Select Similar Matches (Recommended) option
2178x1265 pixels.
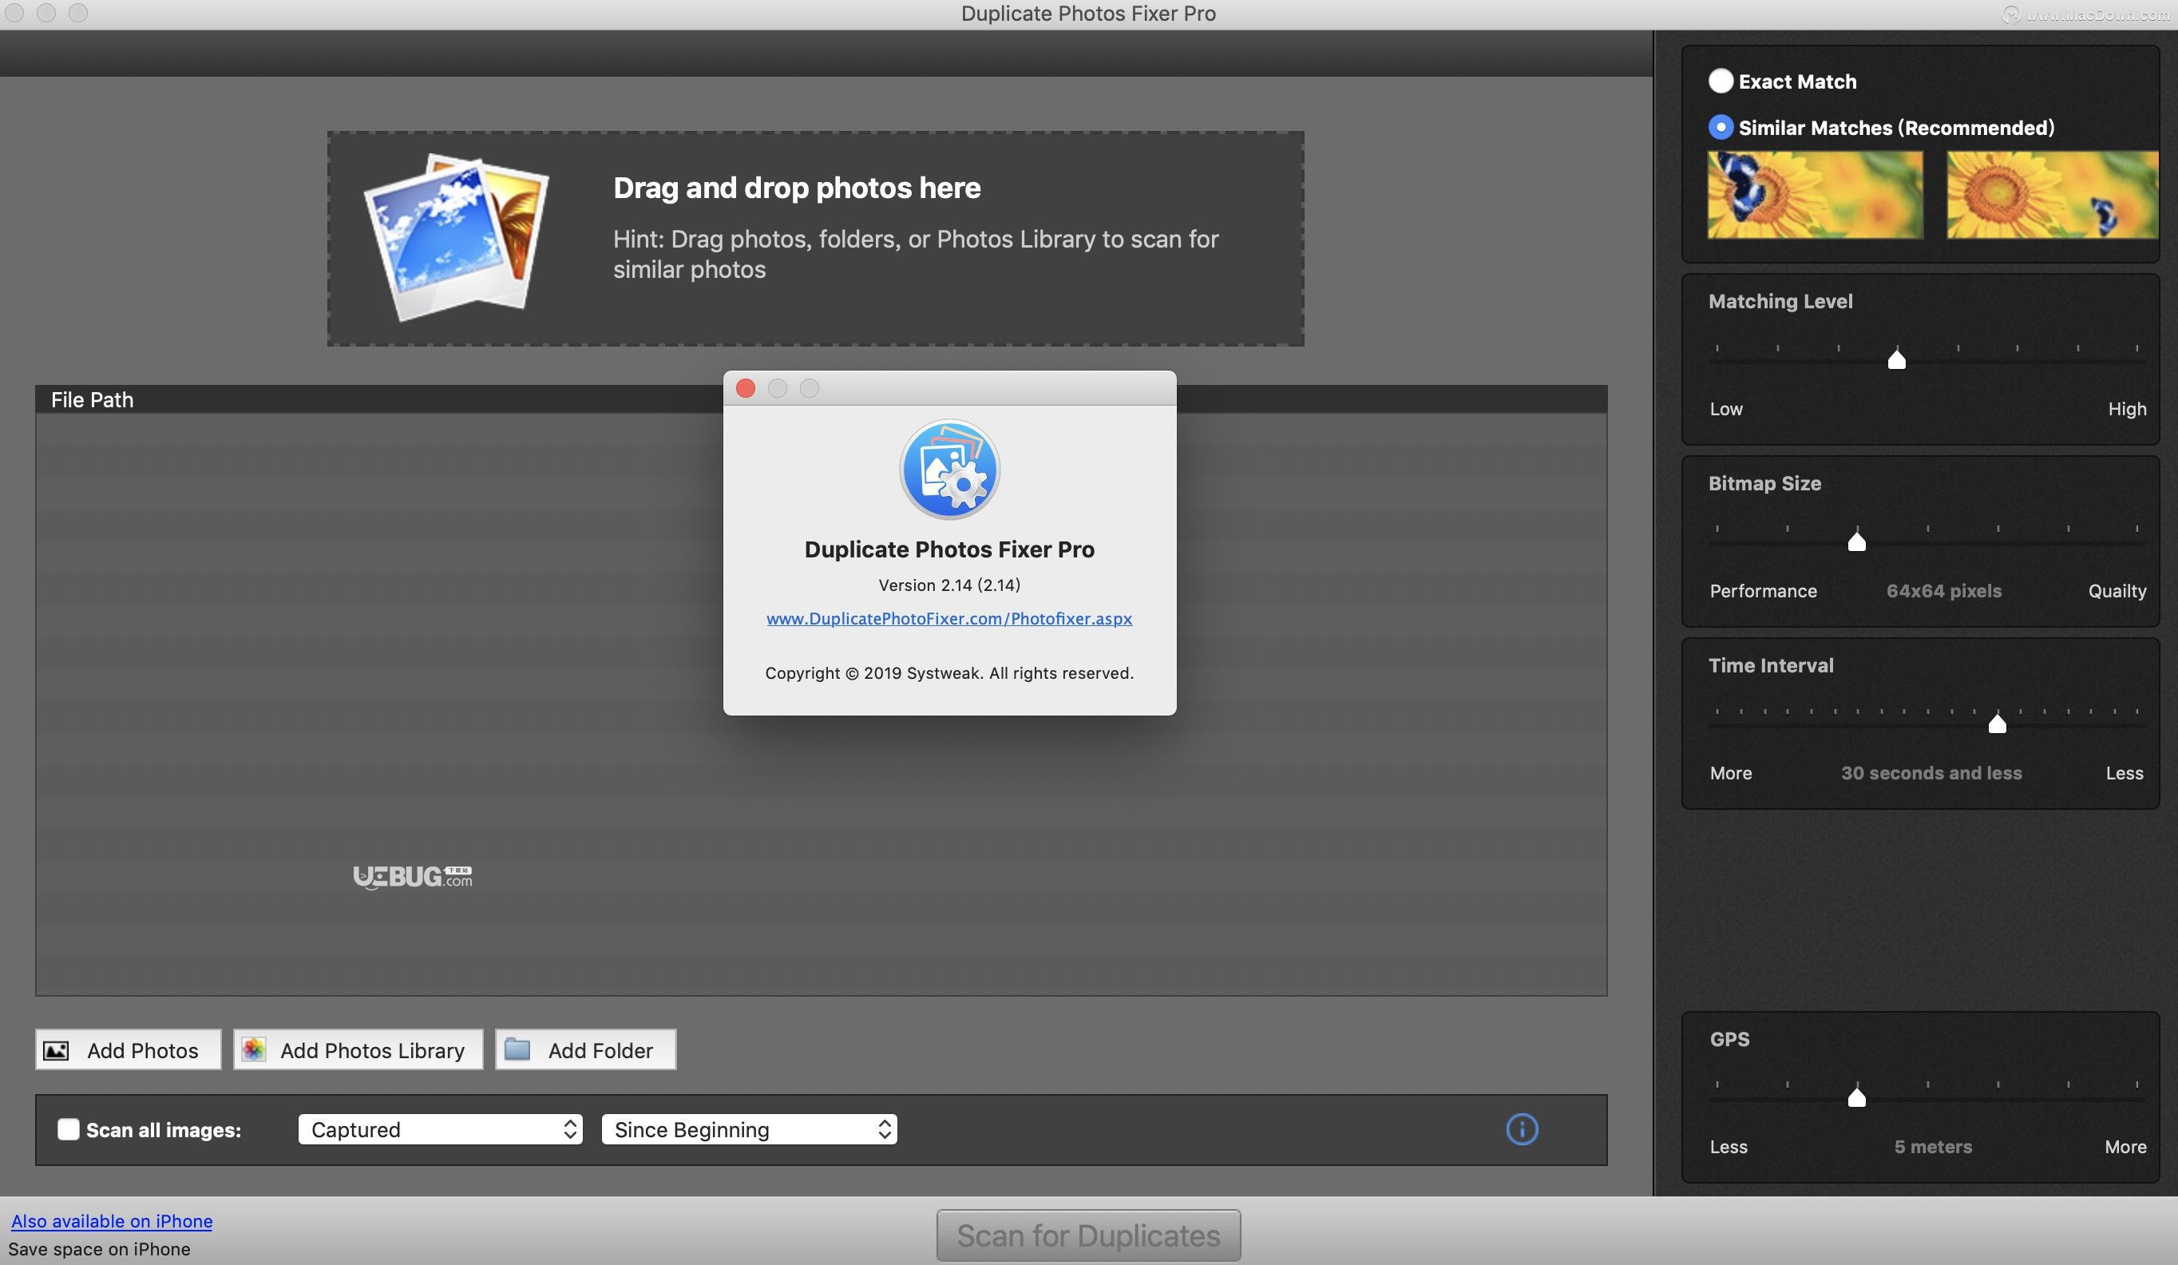coord(1720,127)
